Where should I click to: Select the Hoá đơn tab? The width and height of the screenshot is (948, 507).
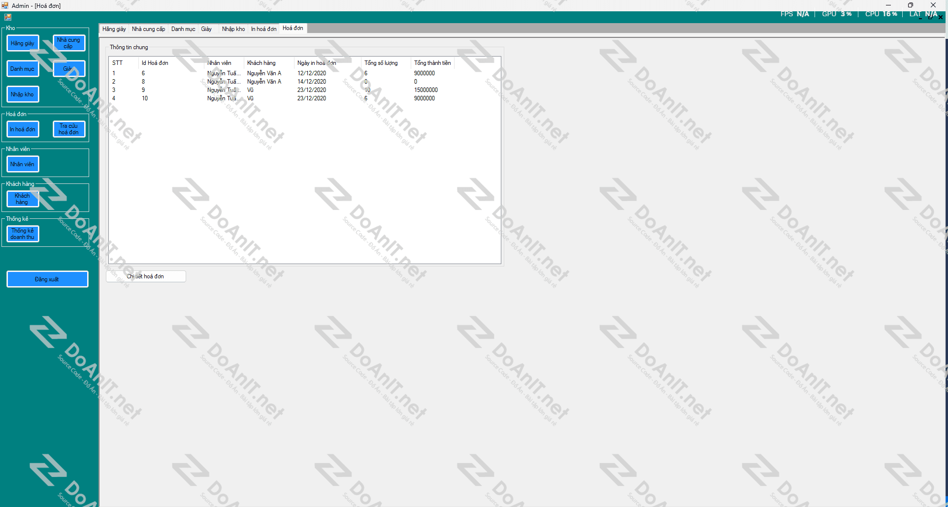point(293,28)
